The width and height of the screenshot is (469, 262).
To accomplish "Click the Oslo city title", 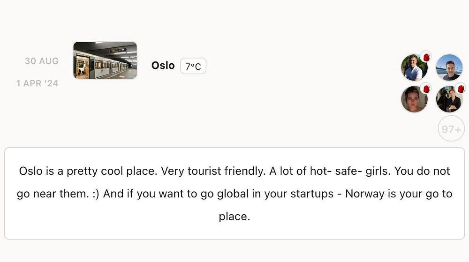I will click(x=163, y=66).
